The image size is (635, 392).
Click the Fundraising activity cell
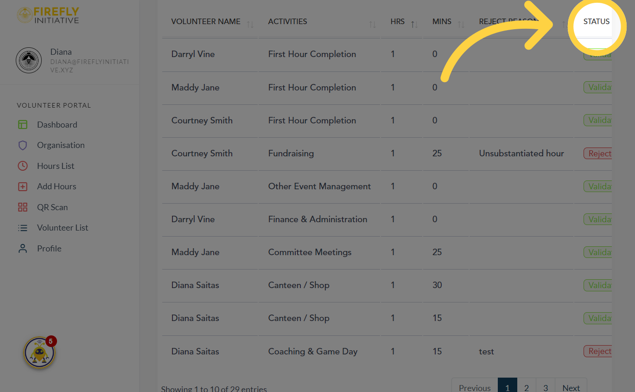pyautogui.click(x=291, y=154)
